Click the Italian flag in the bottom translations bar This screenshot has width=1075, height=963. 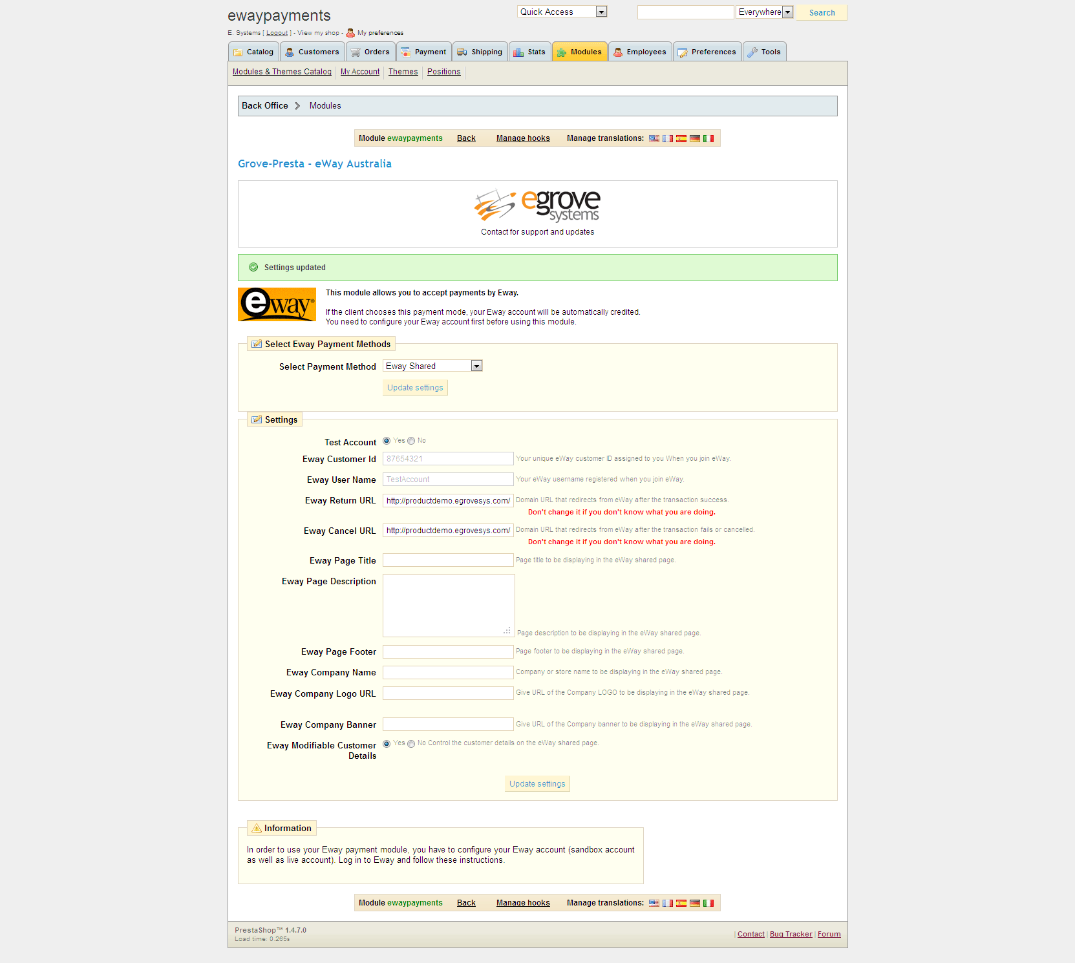point(708,903)
